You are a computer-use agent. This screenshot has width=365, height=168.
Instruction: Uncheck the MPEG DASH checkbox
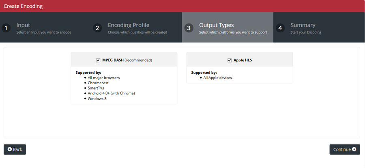pyautogui.click(x=98, y=60)
